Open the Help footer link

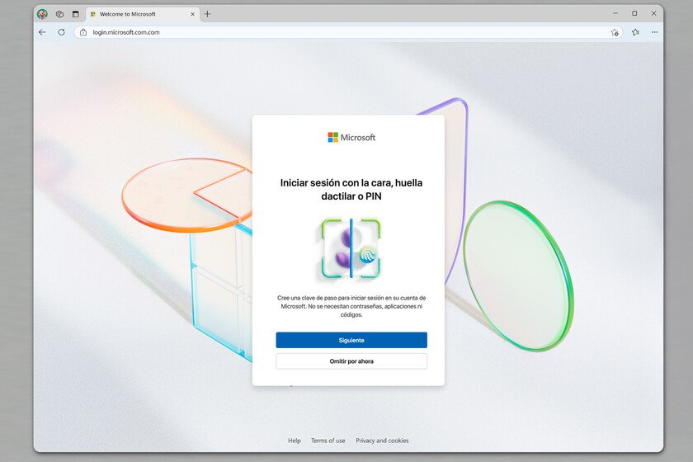click(294, 441)
